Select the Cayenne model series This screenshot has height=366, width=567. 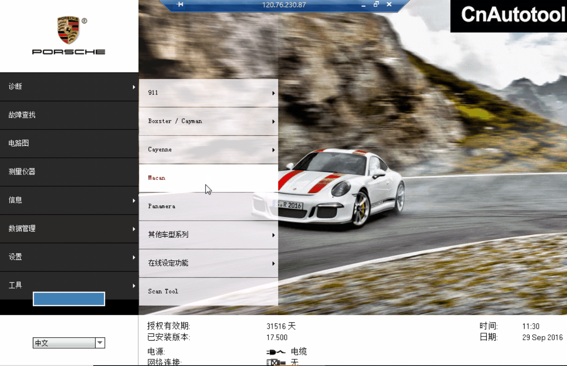tap(208, 149)
